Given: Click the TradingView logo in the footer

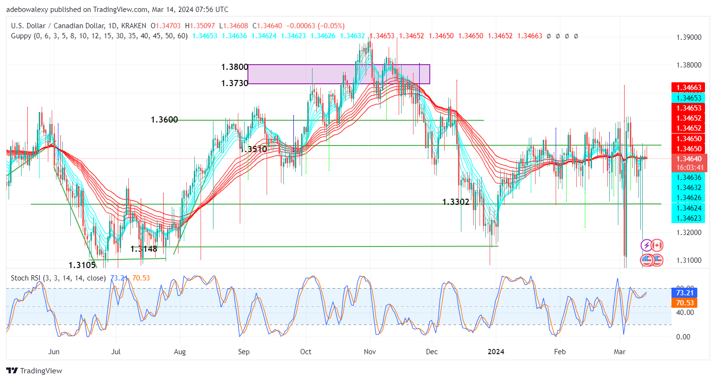Looking at the screenshot, I should pos(34,370).
